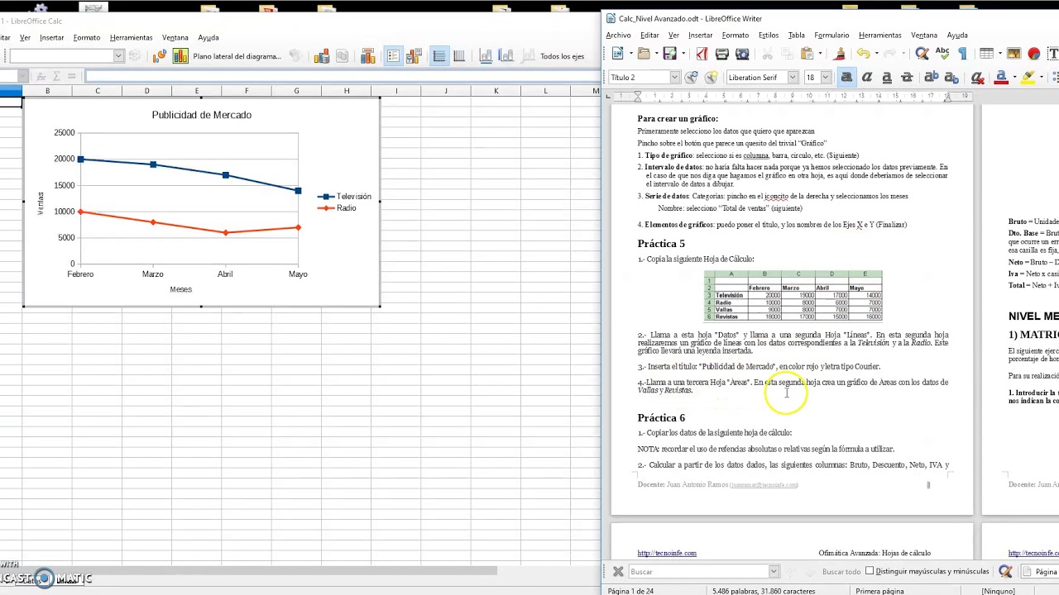Viewport: 1059px width, 595px height.
Task: Click the Buscar search field in Writer
Action: coord(699,572)
